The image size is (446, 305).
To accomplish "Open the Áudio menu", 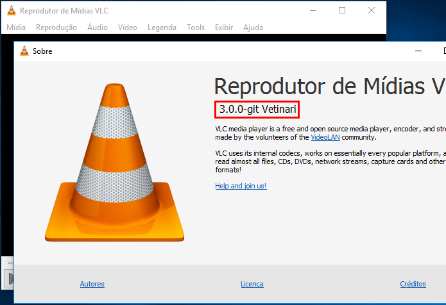I will tap(98, 28).
